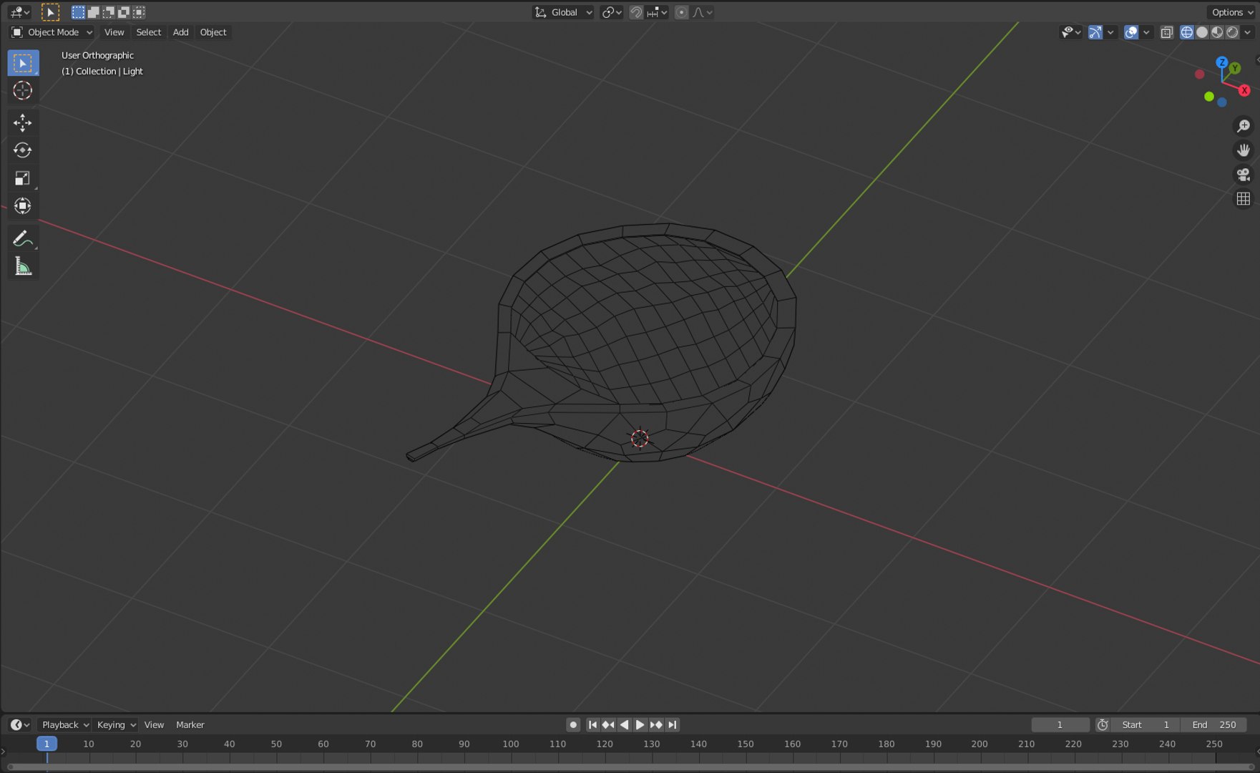Switch perspective/orthographic with grid icon

pyautogui.click(x=1244, y=199)
